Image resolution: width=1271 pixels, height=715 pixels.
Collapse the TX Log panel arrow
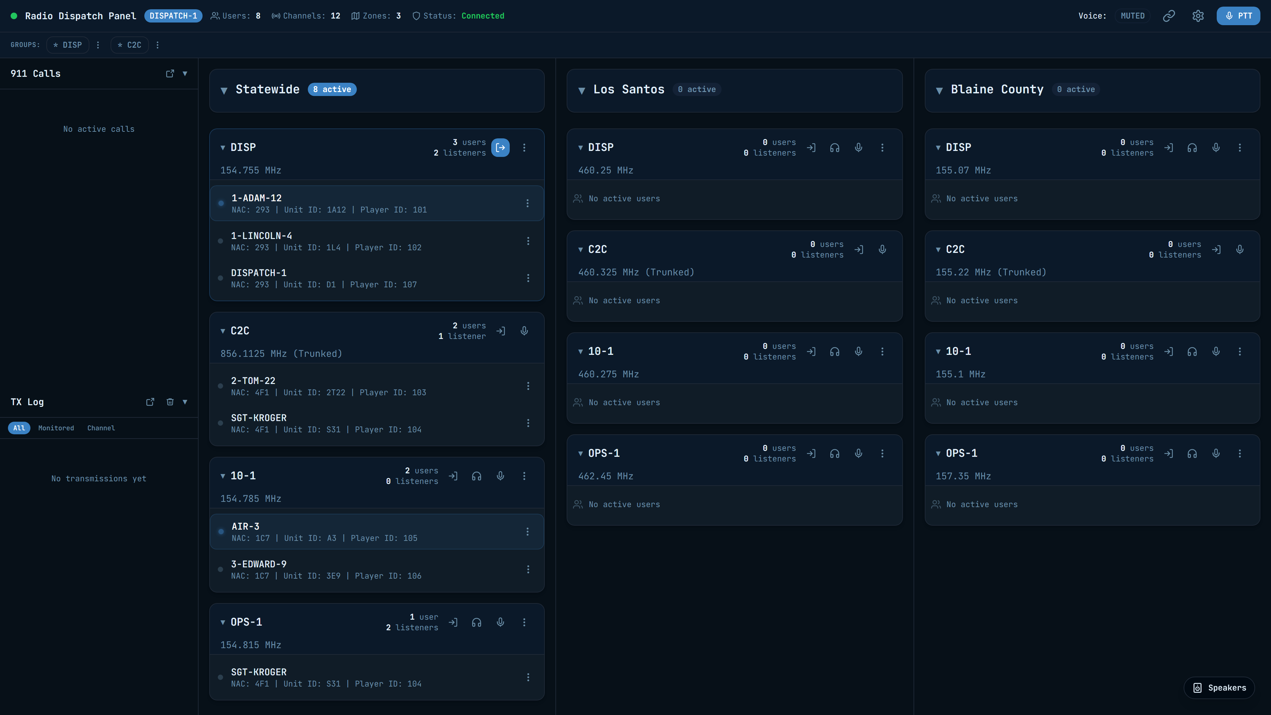[x=185, y=402]
